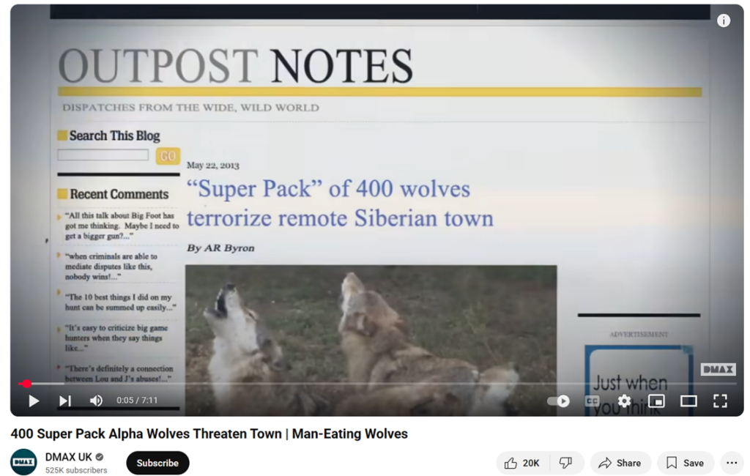Dislike this video

pyautogui.click(x=566, y=463)
